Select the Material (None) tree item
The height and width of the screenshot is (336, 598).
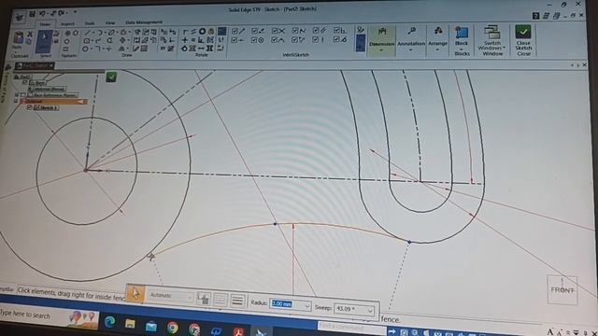click(x=48, y=89)
